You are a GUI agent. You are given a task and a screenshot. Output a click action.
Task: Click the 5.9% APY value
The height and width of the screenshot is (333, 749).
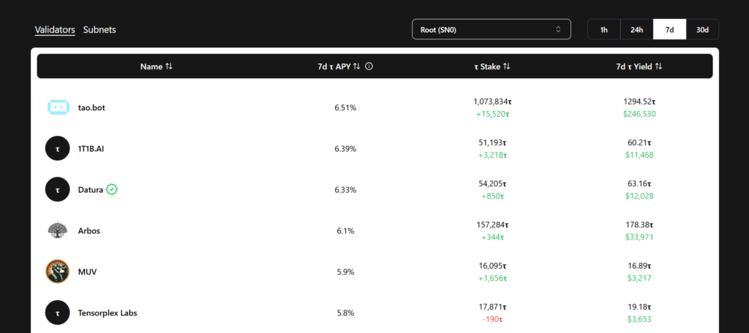click(x=345, y=272)
